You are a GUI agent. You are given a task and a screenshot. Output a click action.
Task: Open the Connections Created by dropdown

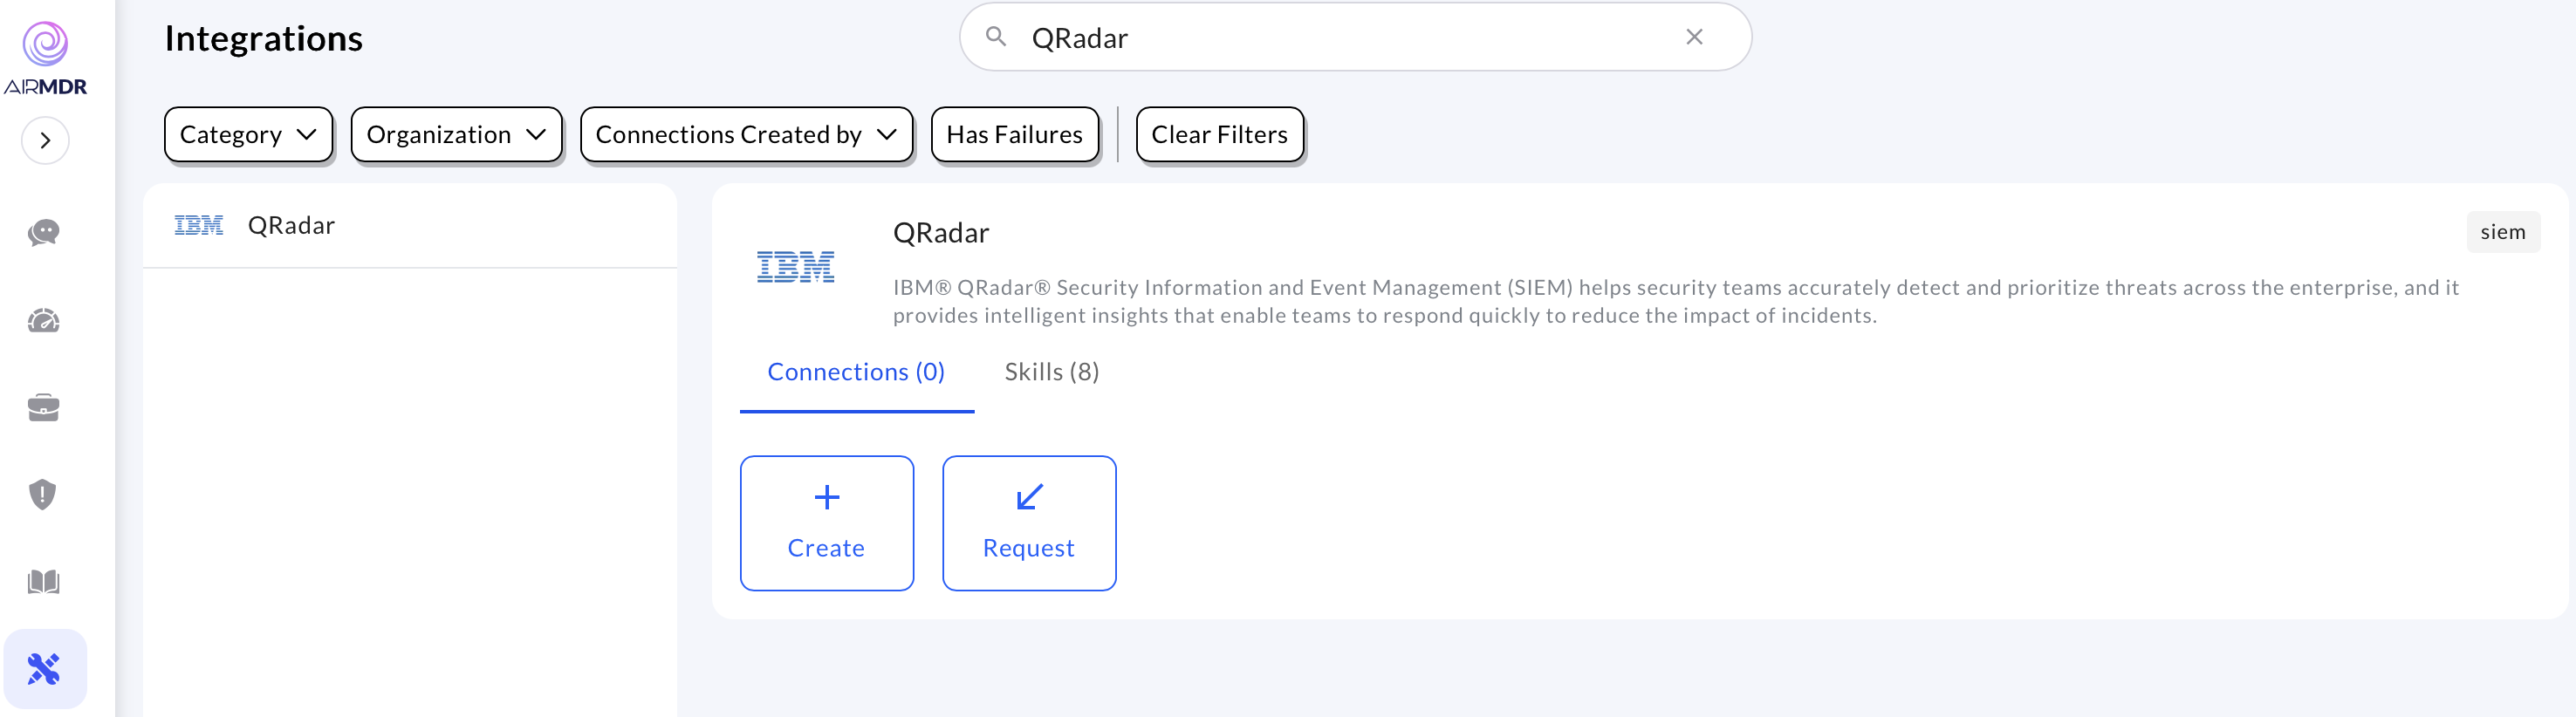pyautogui.click(x=746, y=134)
